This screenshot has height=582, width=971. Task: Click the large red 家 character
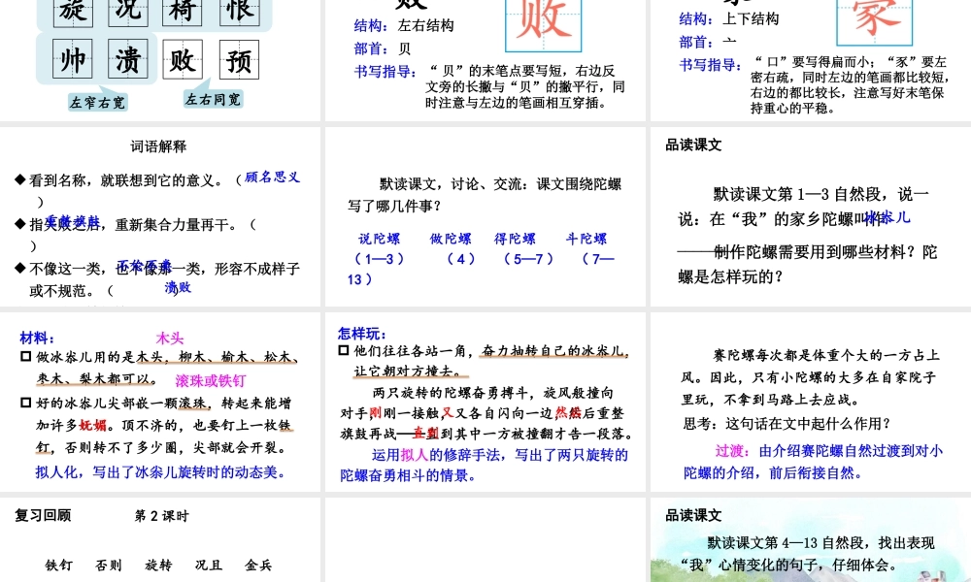tap(875, 18)
